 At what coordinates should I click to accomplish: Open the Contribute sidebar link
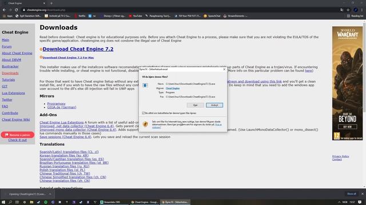pyautogui.click(x=10, y=113)
